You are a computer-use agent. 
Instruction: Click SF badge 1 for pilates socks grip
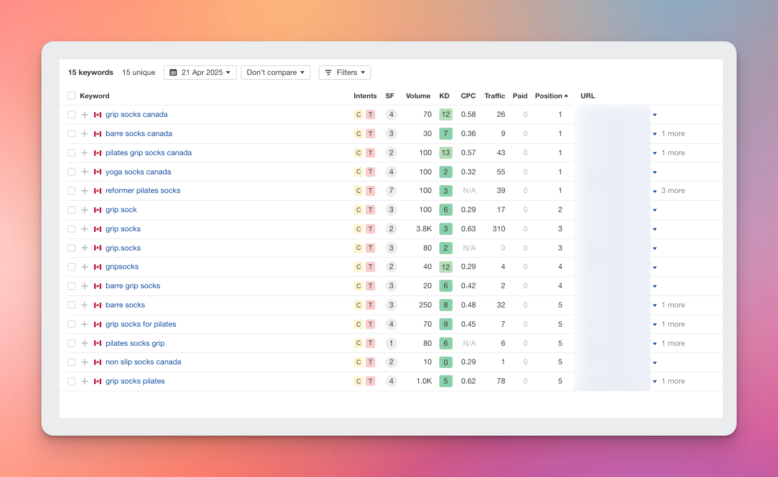(391, 343)
